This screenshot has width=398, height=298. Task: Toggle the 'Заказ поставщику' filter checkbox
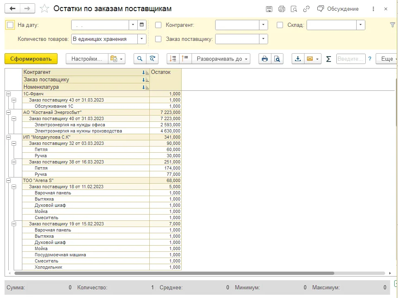pos(158,39)
